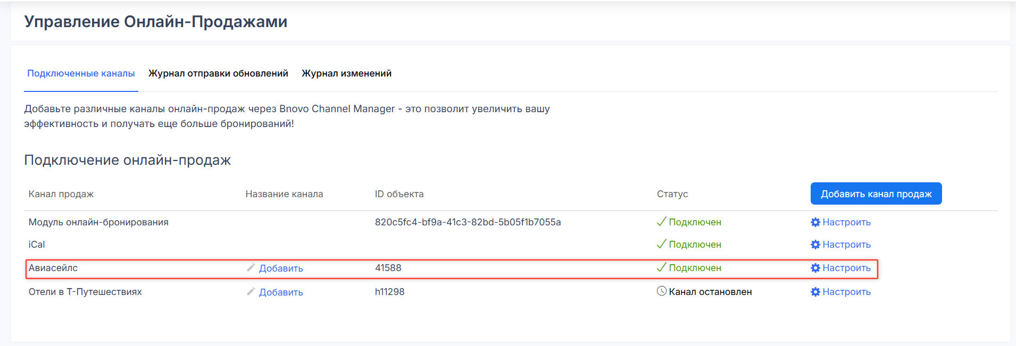Click gear icon for Модуль онлайн-бронирования
The width and height of the screenshot is (1016, 346).
[815, 222]
